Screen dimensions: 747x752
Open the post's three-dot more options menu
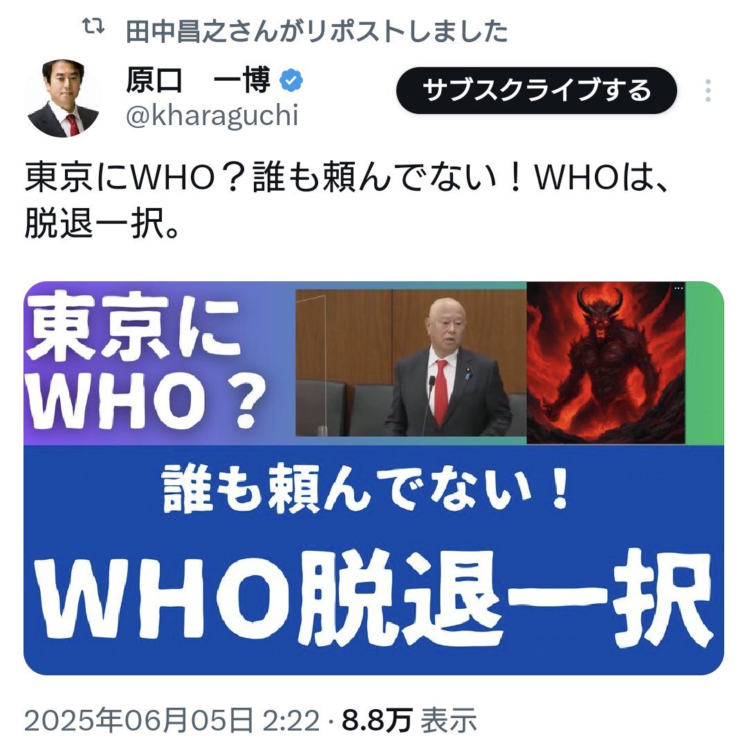pyautogui.click(x=708, y=90)
